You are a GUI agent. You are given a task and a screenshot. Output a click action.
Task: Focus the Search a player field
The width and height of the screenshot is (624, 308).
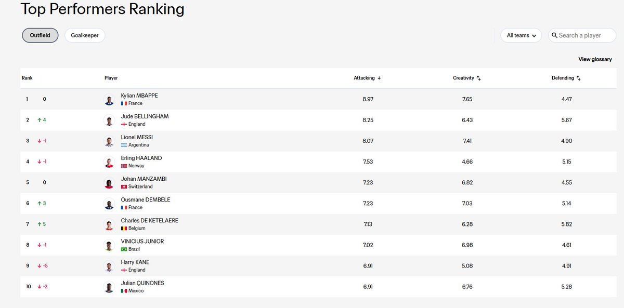(583, 35)
